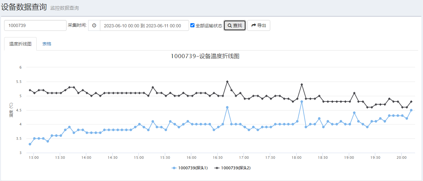Click the blue circle marker for 探头1 in the legend
This screenshot has width=423, height=181.
click(174, 168)
